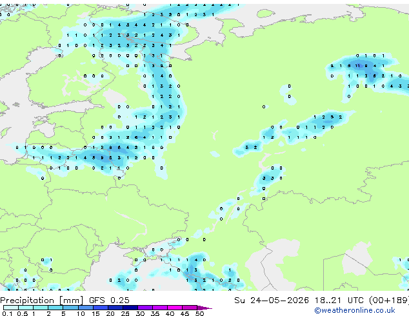Image resolution: width=409 pixels, height=316 pixels.
Task: Pick the 10–15 mm blue legend swatch
Action: pos(86,308)
